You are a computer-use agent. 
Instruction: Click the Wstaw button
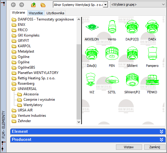pos(129,147)
